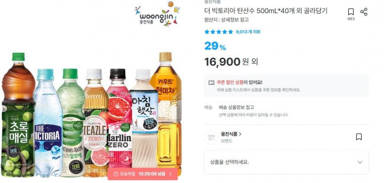Click THE VICTORIA sparkling water bottle
The height and width of the screenshot is (183, 384).
click(47, 123)
